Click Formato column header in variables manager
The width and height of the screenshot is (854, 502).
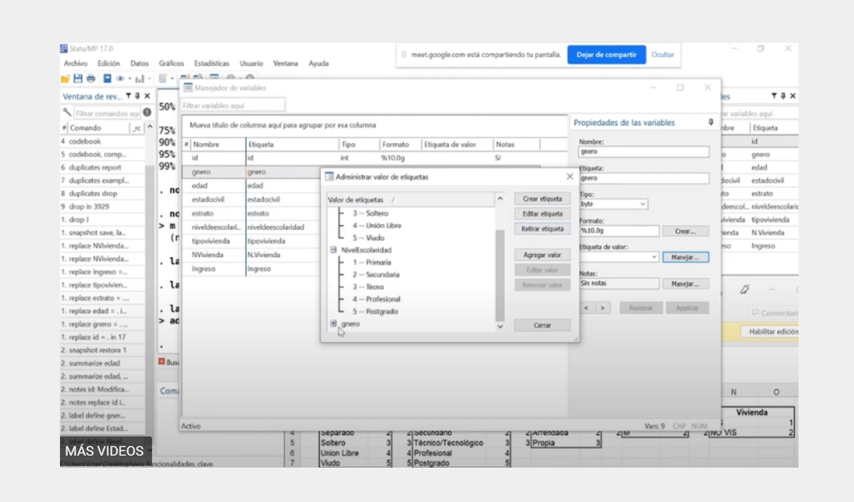396,145
